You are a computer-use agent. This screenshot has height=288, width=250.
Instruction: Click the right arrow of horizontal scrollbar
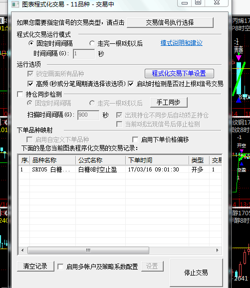coord(218,250)
